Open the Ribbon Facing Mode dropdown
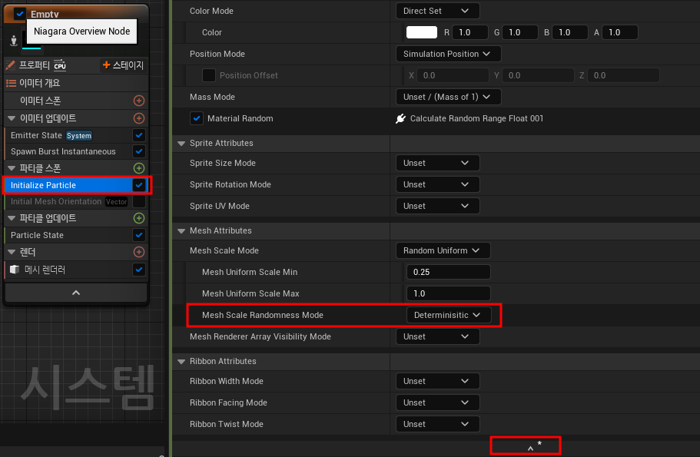700x457 pixels. (x=437, y=402)
